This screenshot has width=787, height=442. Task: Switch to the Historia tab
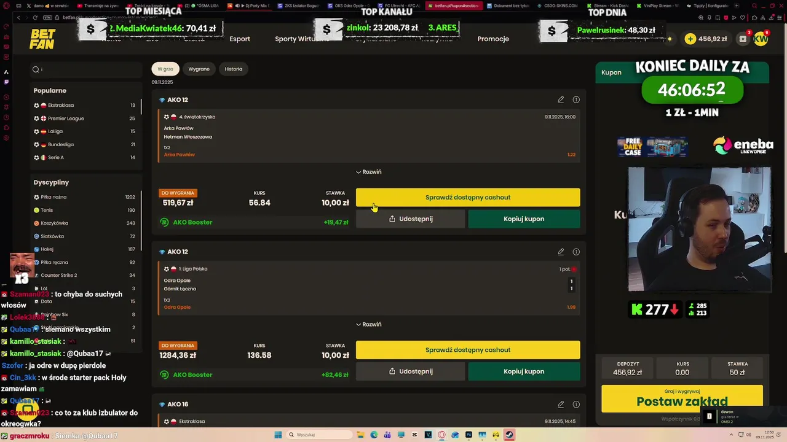click(234, 69)
